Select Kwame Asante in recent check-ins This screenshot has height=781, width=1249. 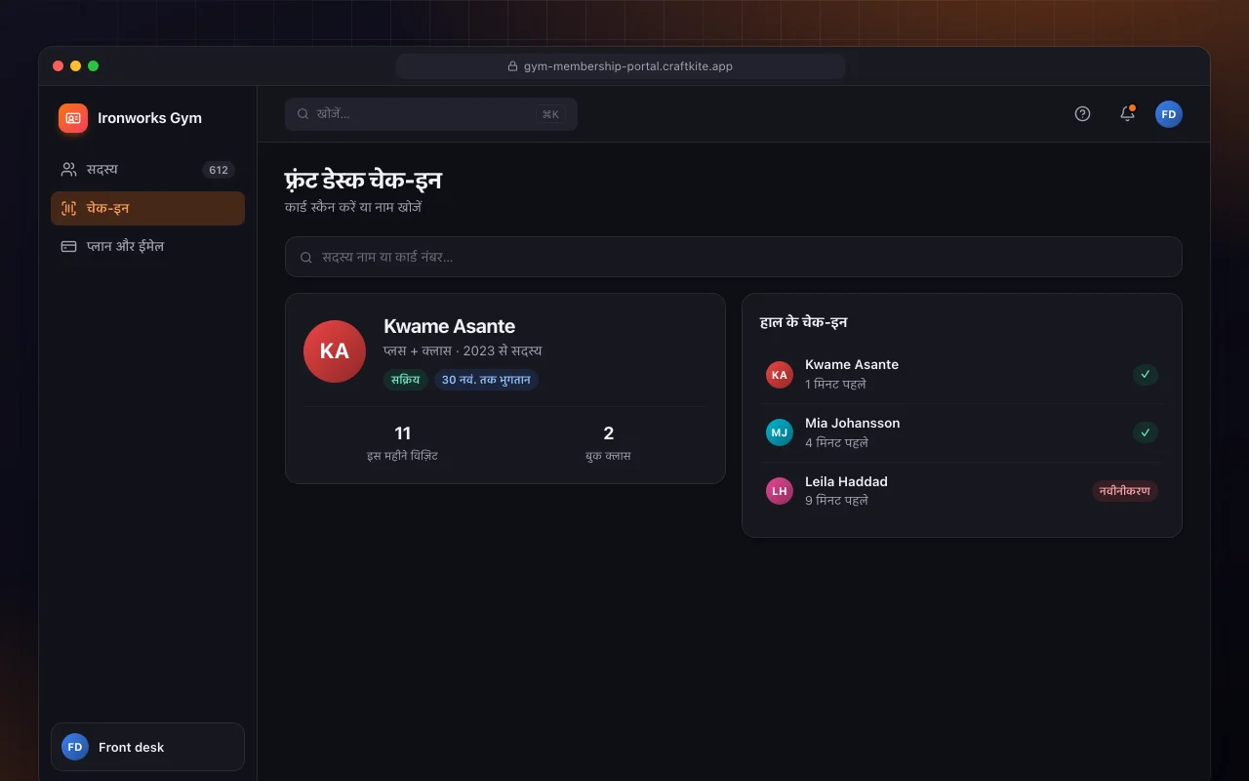click(x=962, y=375)
